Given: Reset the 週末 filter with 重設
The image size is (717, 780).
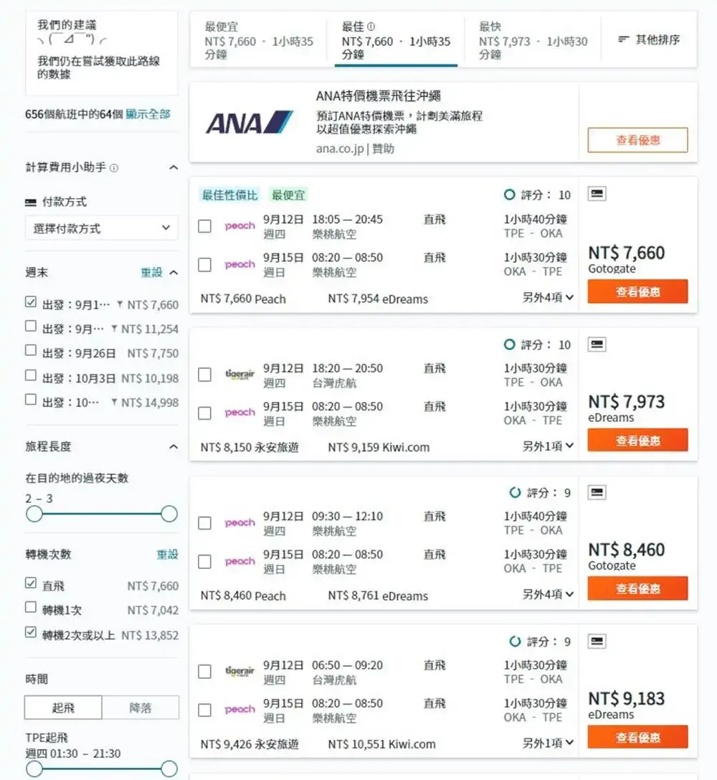Looking at the screenshot, I should [151, 273].
